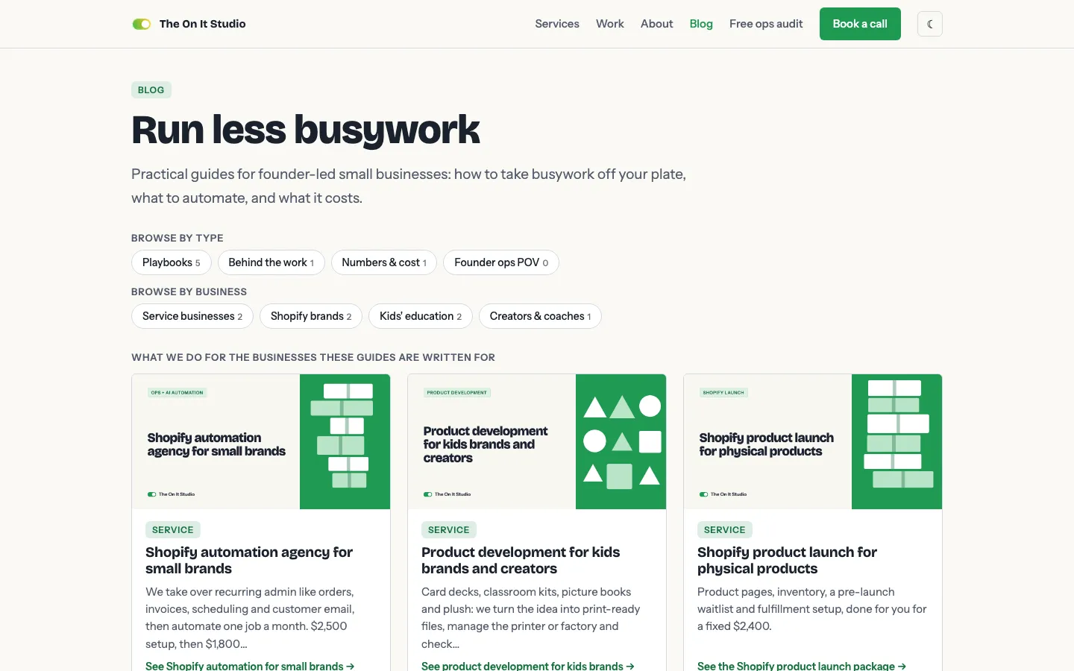Click the On It Studio toggle logo icon

pos(142,24)
